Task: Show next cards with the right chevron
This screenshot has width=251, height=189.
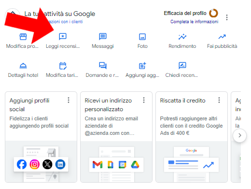Action: (x=240, y=135)
